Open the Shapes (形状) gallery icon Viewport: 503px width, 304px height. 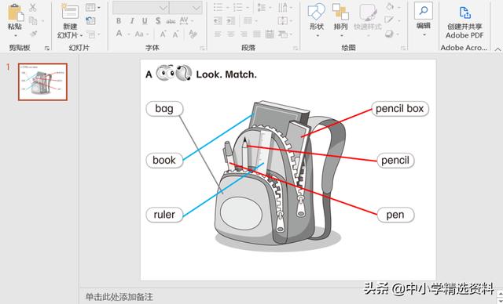(x=316, y=12)
